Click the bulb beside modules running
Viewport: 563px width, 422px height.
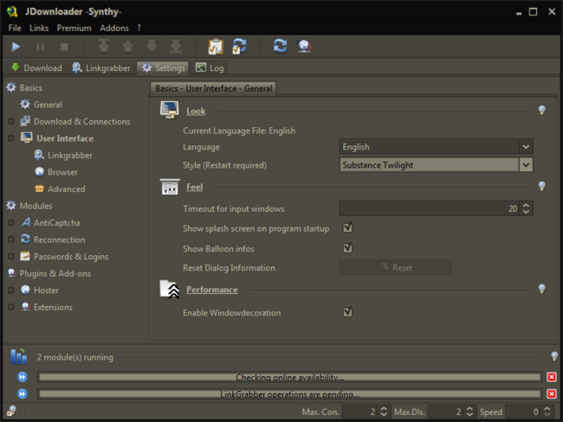[554, 356]
